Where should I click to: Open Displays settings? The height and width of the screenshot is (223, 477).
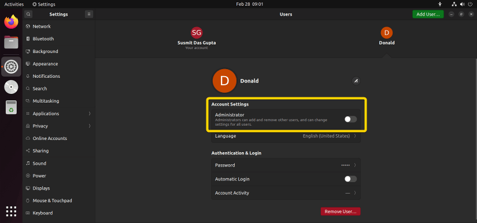pos(59,188)
